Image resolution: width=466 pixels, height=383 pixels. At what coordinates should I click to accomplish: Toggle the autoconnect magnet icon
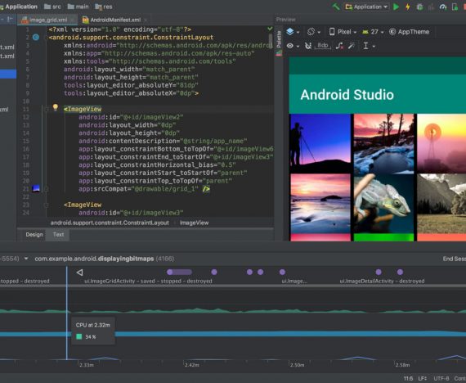[308, 46]
